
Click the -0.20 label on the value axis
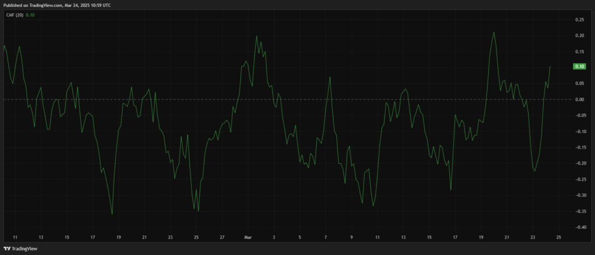coord(578,163)
